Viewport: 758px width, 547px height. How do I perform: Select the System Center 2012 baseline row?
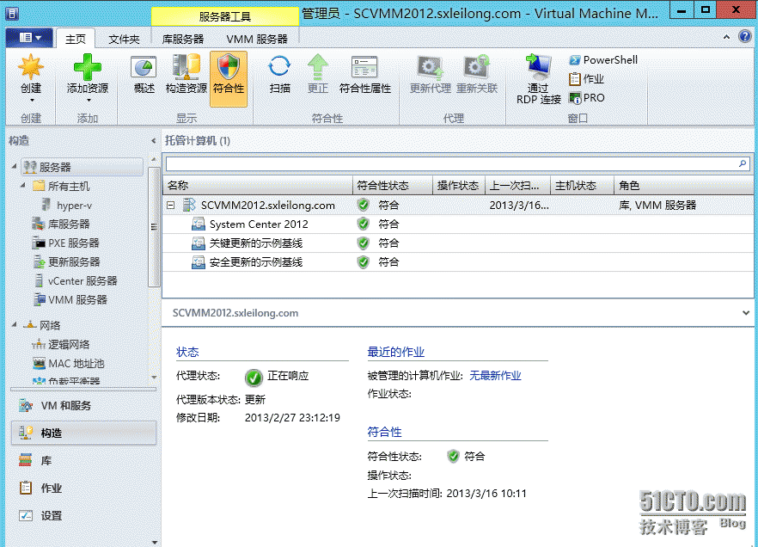point(458,224)
